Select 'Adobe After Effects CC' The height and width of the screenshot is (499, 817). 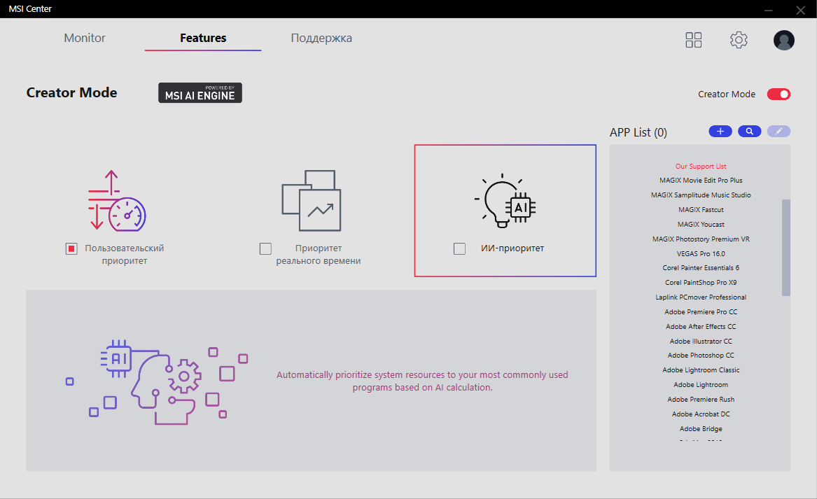(x=701, y=327)
